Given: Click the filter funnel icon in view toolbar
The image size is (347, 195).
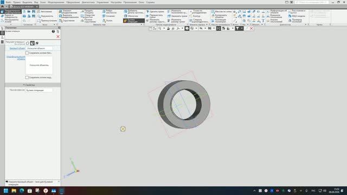Looking at the screenshot, I should (237, 29).
